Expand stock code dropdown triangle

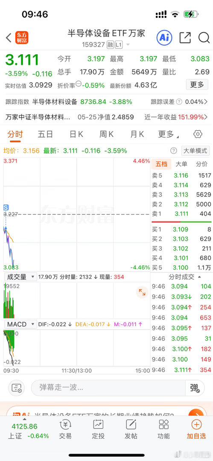pyautogui.click(x=128, y=45)
